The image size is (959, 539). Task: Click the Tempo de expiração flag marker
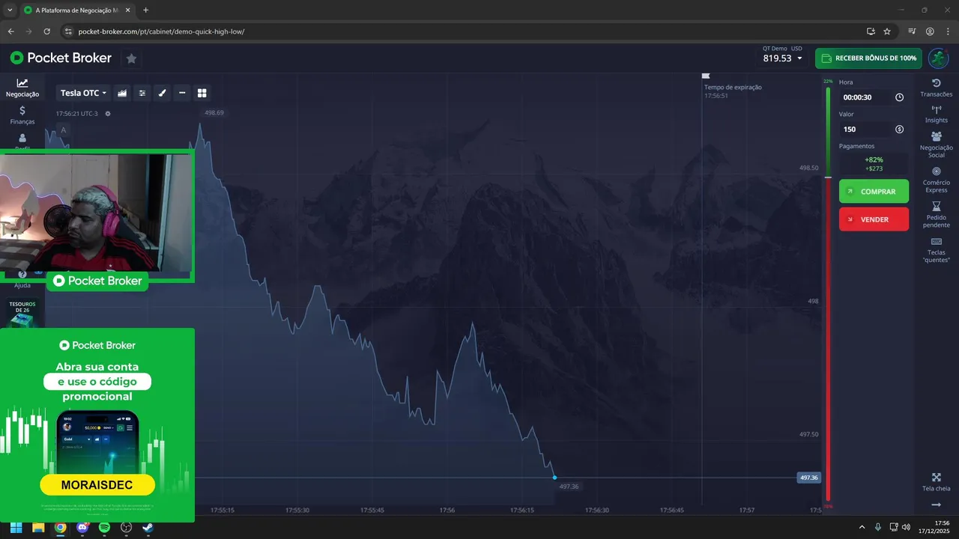[706, 76]
